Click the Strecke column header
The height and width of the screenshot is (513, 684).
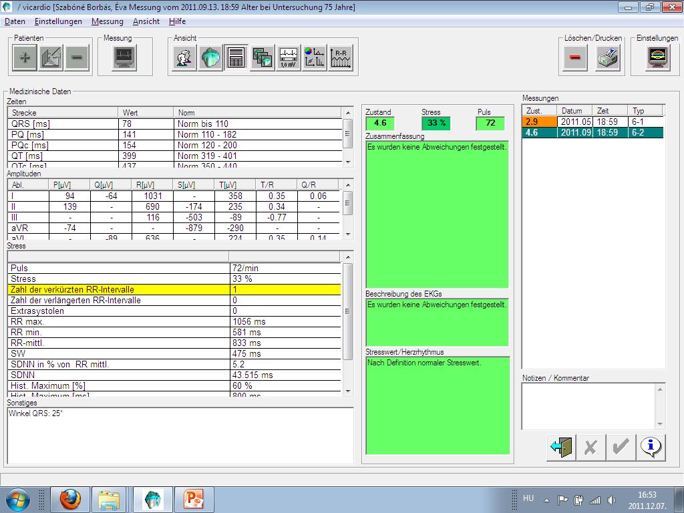point(63,112)
